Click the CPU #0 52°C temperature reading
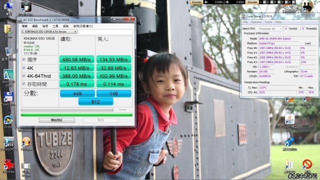320x180 pixels. point(277,92)
